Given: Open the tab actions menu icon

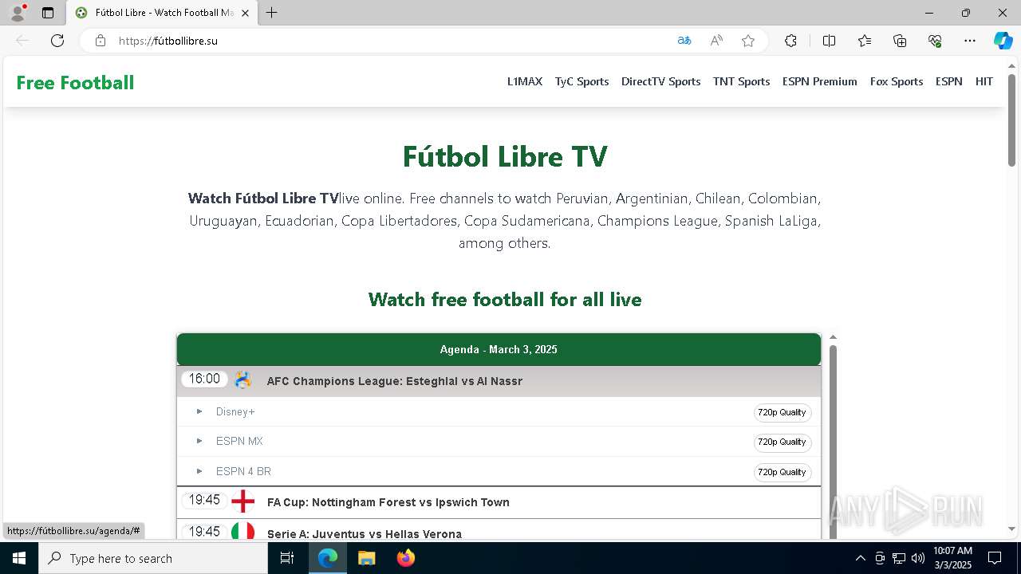Looking at the screenshot, I should click(x=48, y=13).
